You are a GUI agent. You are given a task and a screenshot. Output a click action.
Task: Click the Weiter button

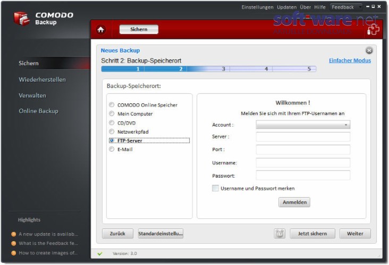[x=355, y=234]
